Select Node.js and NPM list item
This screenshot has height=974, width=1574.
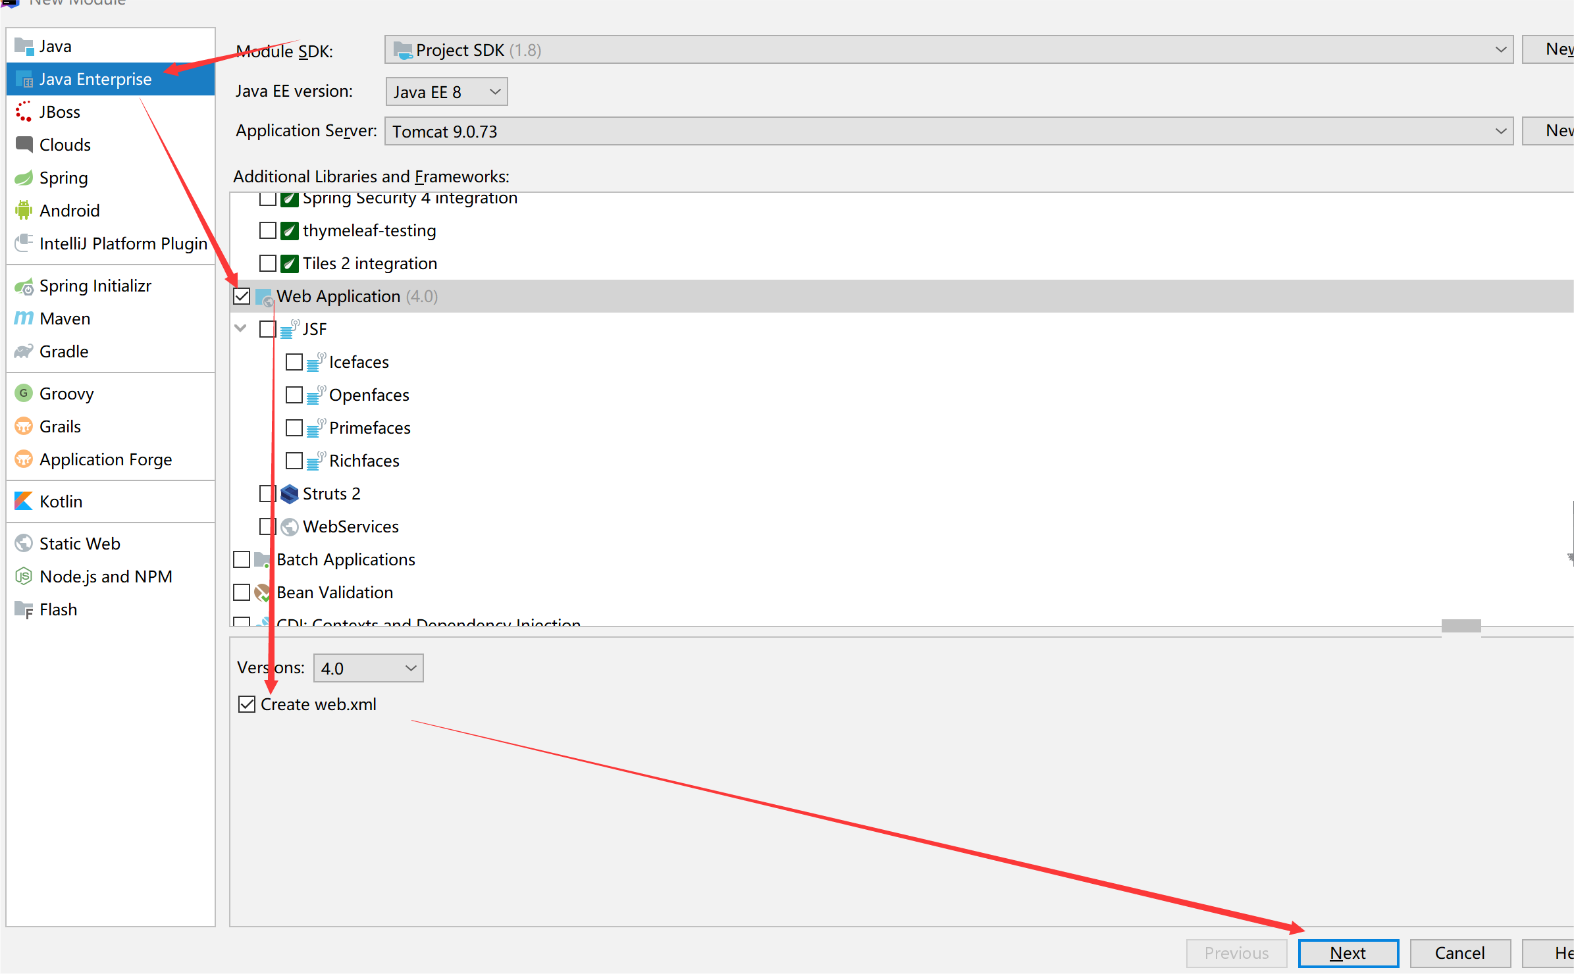click(x=111, y=577)
